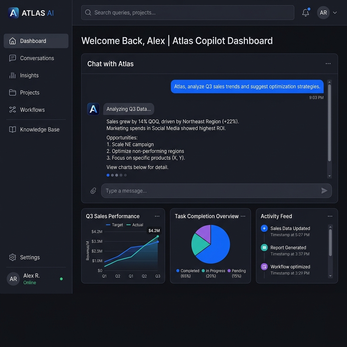Click the chat panel scrollbar thumb
Image resolution: width=347 pixels, height=347 pixels.
(329, 123)
